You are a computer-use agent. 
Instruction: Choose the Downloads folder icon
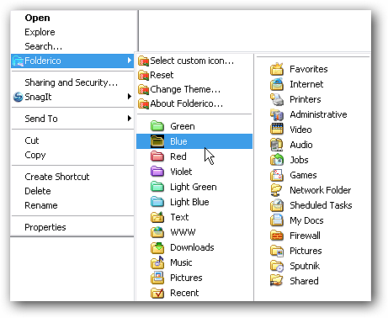pos(157,247)
